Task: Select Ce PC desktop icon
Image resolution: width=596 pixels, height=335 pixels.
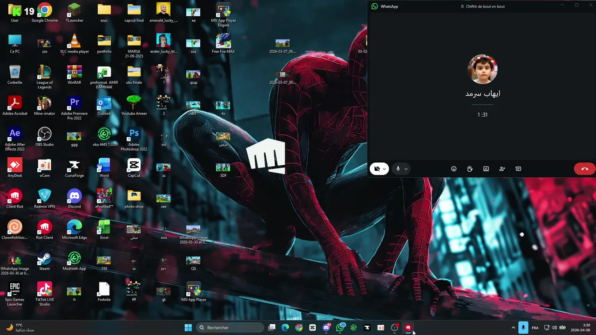Action: click(x=15, y=44)
